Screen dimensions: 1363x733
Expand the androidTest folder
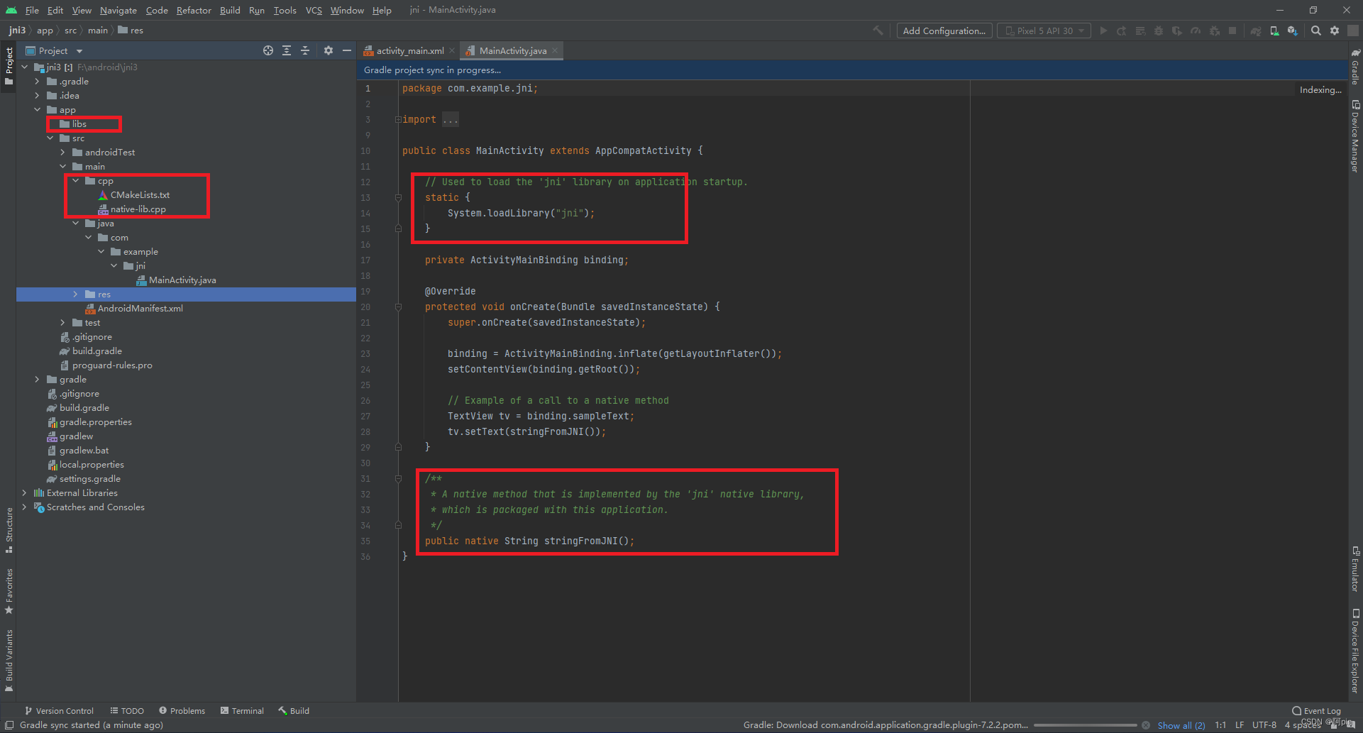coord(62,153)
